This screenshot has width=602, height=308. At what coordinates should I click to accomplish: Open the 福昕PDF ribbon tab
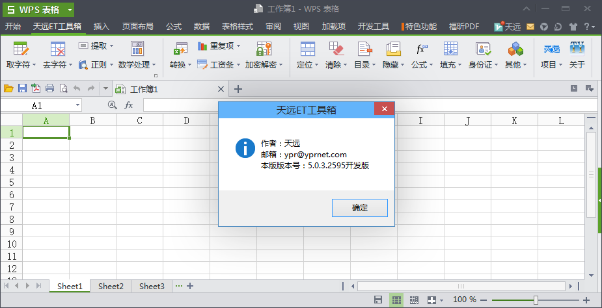click(464, 27)
